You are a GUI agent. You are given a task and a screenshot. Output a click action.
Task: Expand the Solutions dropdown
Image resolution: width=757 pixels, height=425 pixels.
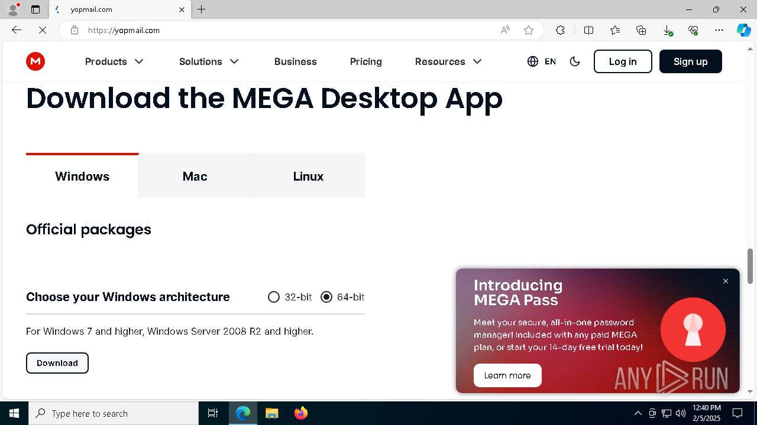tap(209, 61)
